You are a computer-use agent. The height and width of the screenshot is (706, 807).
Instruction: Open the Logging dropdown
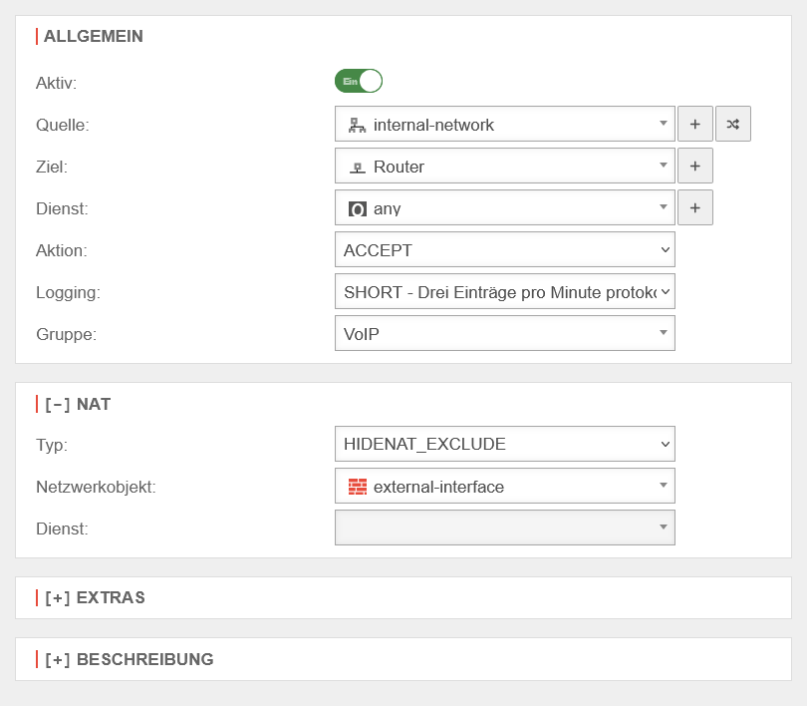click(x=504, y=292)
